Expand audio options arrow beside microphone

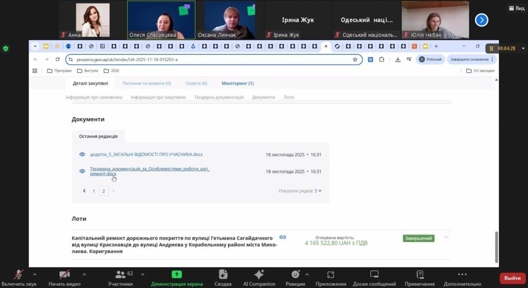point(34,275)
